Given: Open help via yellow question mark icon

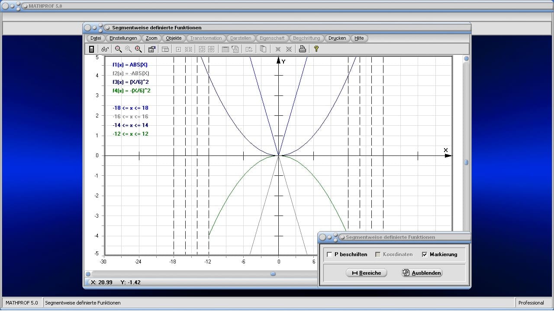Looking at the screenshot, I should click(316, 49).
